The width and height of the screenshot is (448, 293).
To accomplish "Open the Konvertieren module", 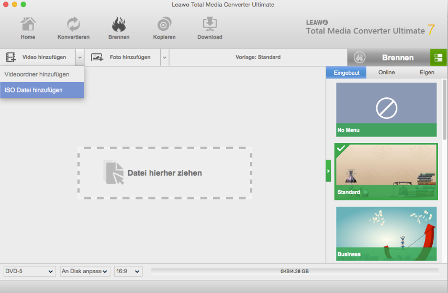I will point(73,28).
